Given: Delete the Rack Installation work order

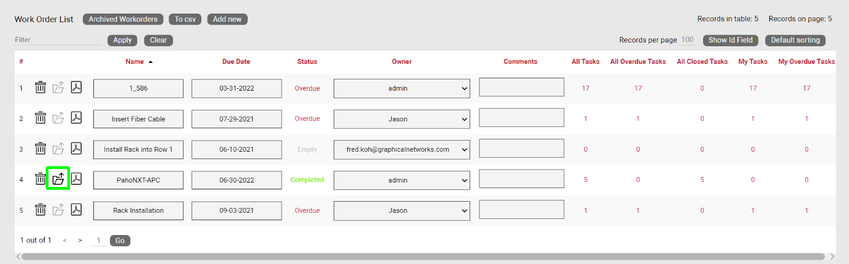Looking at the screenshot, I should pyautogui.click(x=40, y=210).
